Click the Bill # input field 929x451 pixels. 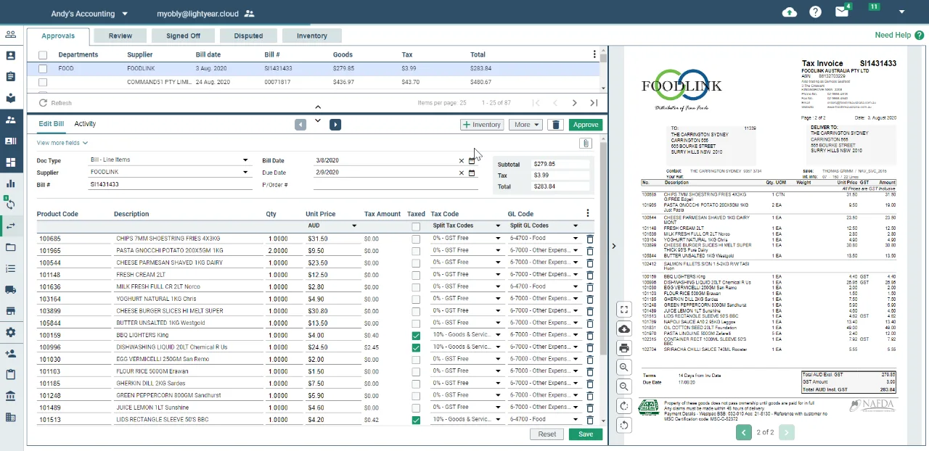(170, 184)
